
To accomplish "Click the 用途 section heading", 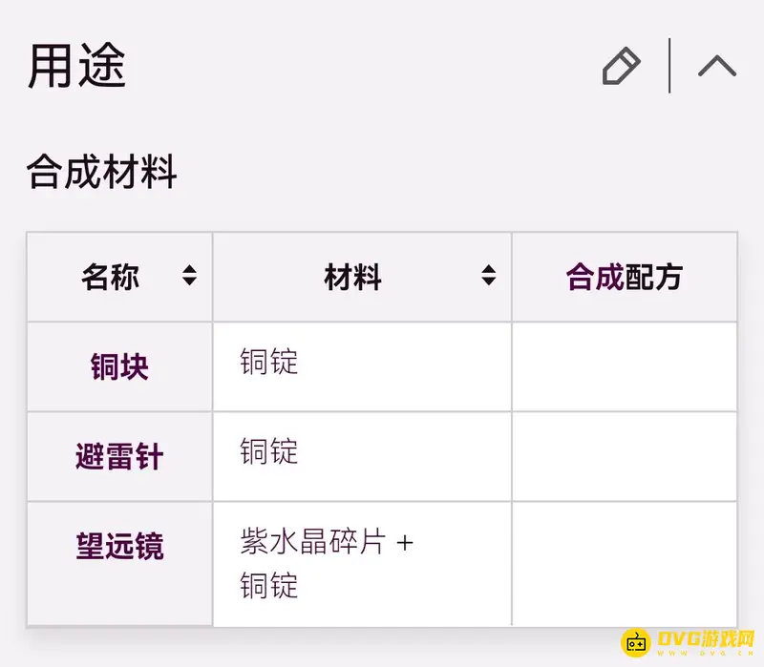I will click(76, 67).
